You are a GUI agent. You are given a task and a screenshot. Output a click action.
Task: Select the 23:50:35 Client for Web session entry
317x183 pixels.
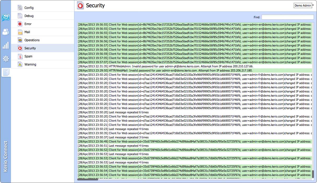(x=195, y=133)
